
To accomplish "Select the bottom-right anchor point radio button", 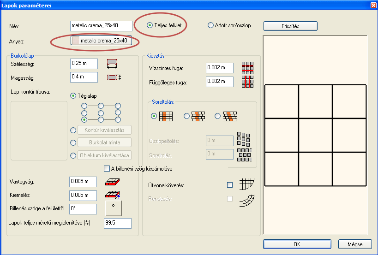I will coord(118,119).
